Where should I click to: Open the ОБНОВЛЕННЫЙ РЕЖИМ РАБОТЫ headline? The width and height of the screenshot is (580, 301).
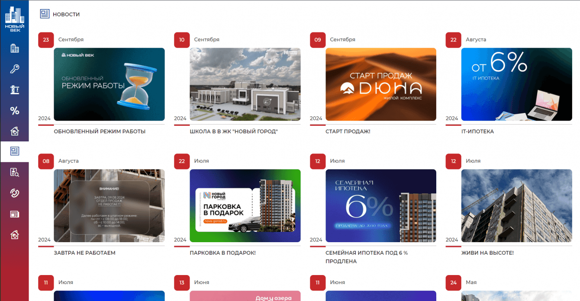pos(100,131)
